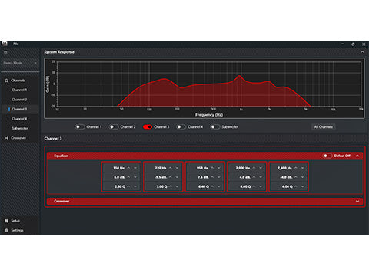Raise the 7.5 dB gain with up arrow
The height and width of the screenshot is (276, 369).
tap(212, 177)
